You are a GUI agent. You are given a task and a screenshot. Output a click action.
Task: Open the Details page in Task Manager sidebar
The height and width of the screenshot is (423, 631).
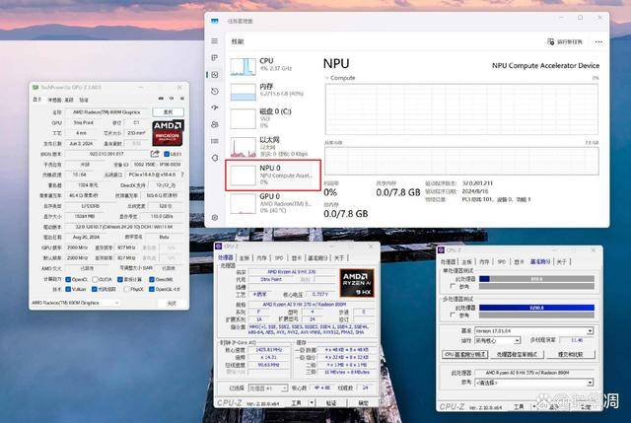click(x=215, y=141)
